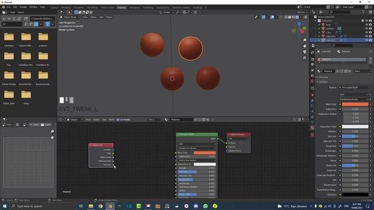Screen dimensions: 374x210
Task: Click the file browser parent directory icon
Action: coord(14,19)
